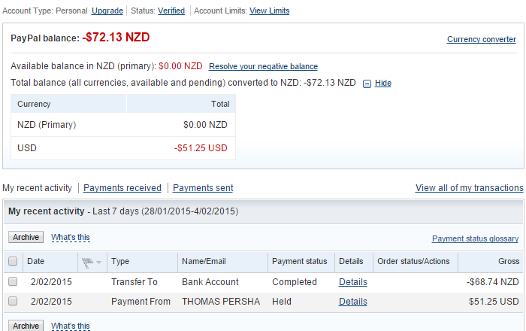Open the Upgrade account type link
The width and height of the screenshot is (526, 331).
click(107, 11)
